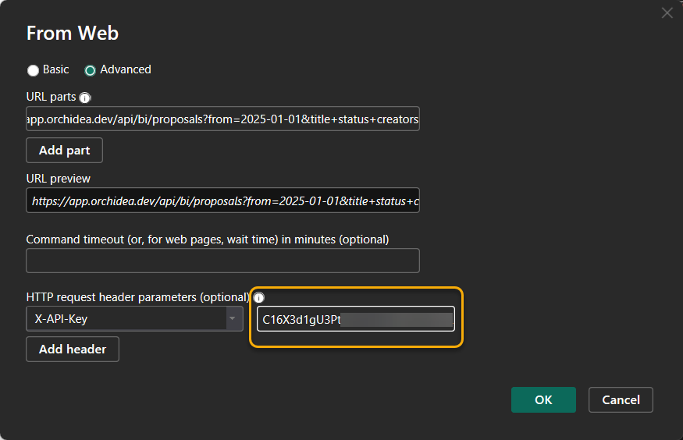Click the From Web dialog title
Image resolution: width=683 pixels, height=440 pixels.
(73, 33)
